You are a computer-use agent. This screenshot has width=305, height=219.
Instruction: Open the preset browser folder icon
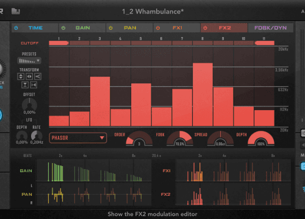[x=16, y=12]
